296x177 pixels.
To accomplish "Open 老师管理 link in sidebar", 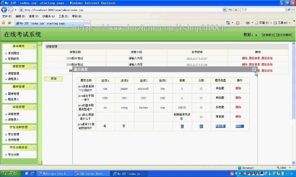I will tap(13, 140).
